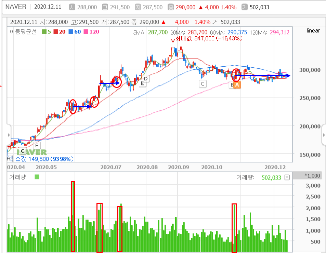
Task: Click the green 거래량 legend swatch
Action: pyautogui.click(x=37, y=177)
